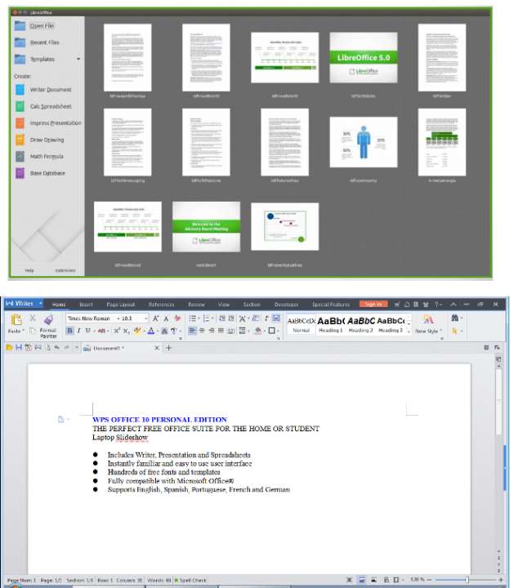Screen dimensions: 514x588
Task: Click the Clear Formatting eraser icon
Action: [177, 318]
